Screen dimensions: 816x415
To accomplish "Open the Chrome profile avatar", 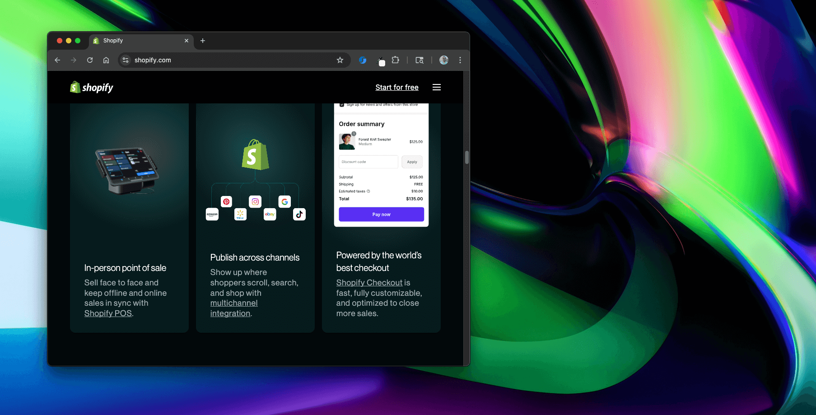I will [444, 60].
